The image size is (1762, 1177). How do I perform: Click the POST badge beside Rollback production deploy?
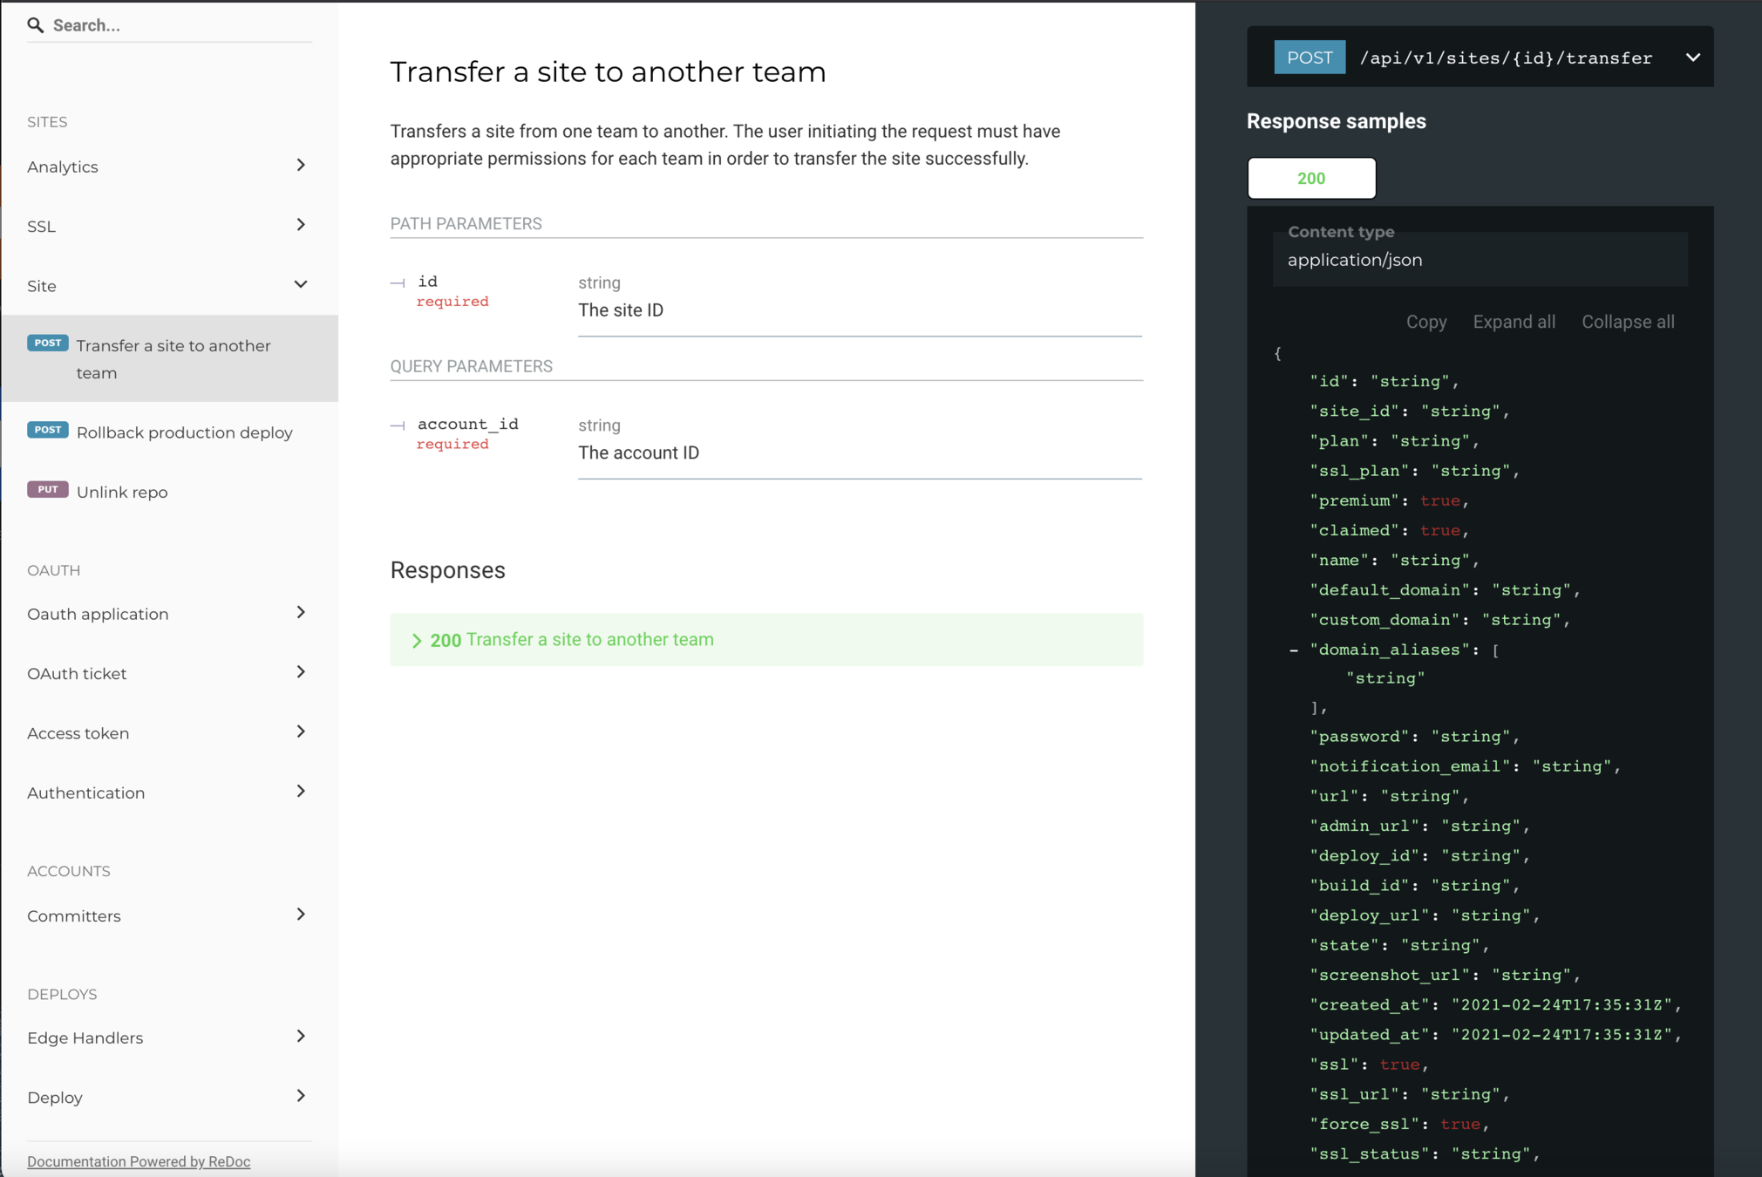[48, 430]
